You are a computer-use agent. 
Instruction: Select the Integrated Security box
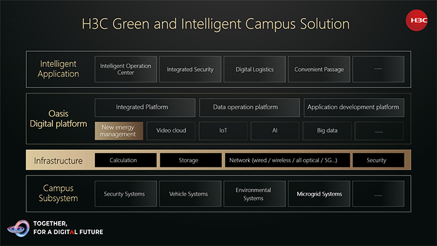pyautogui.click(x=190, y=69)
